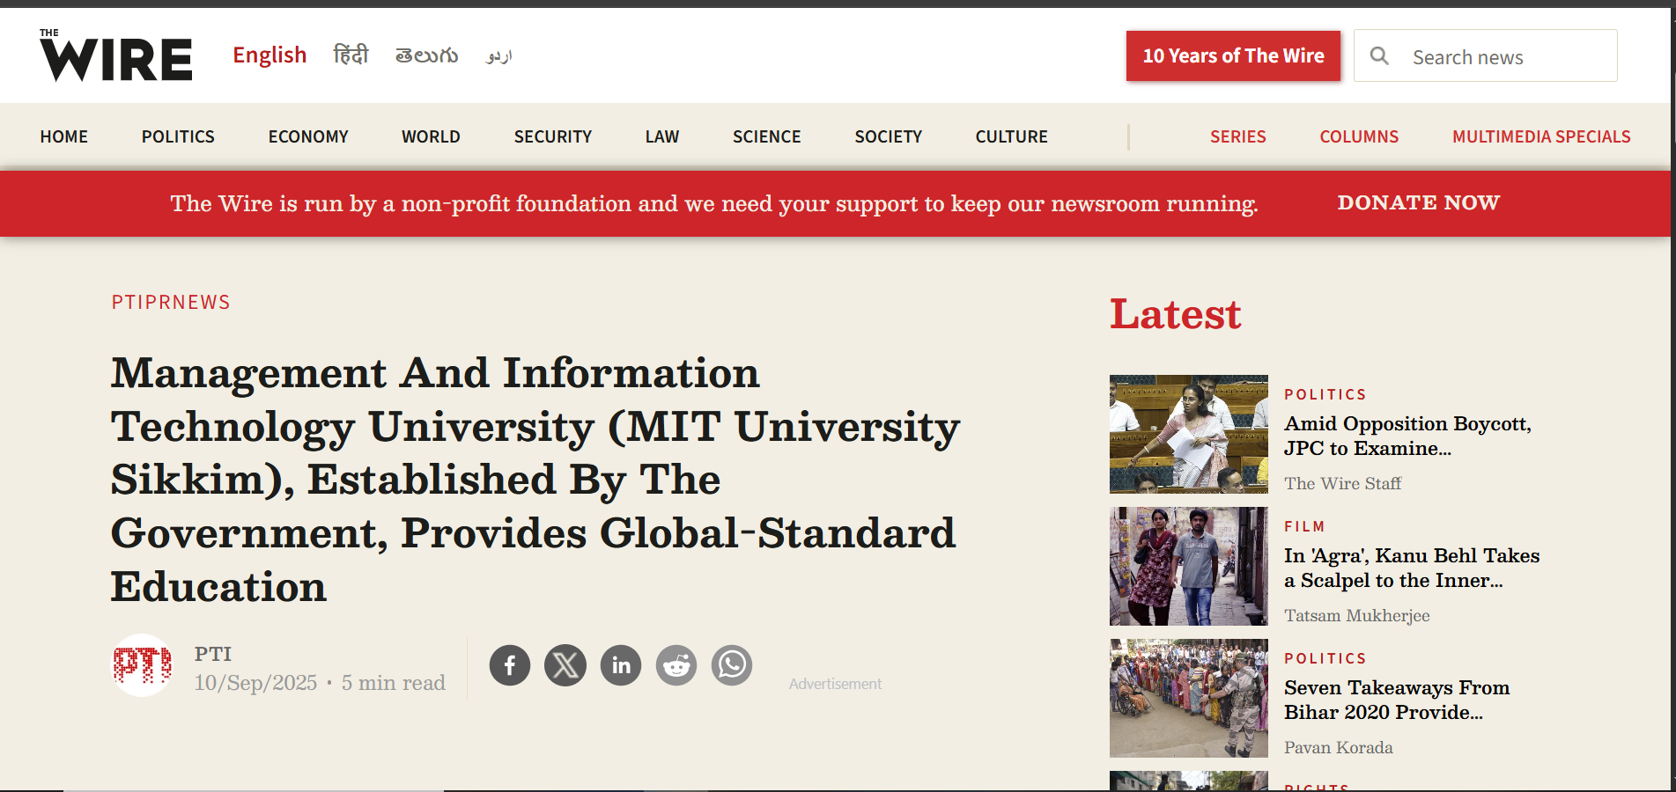
Task: Read 'Seven Takeaways From Bihar 2020 Provide...'
Action: (x=1397, y=700)
